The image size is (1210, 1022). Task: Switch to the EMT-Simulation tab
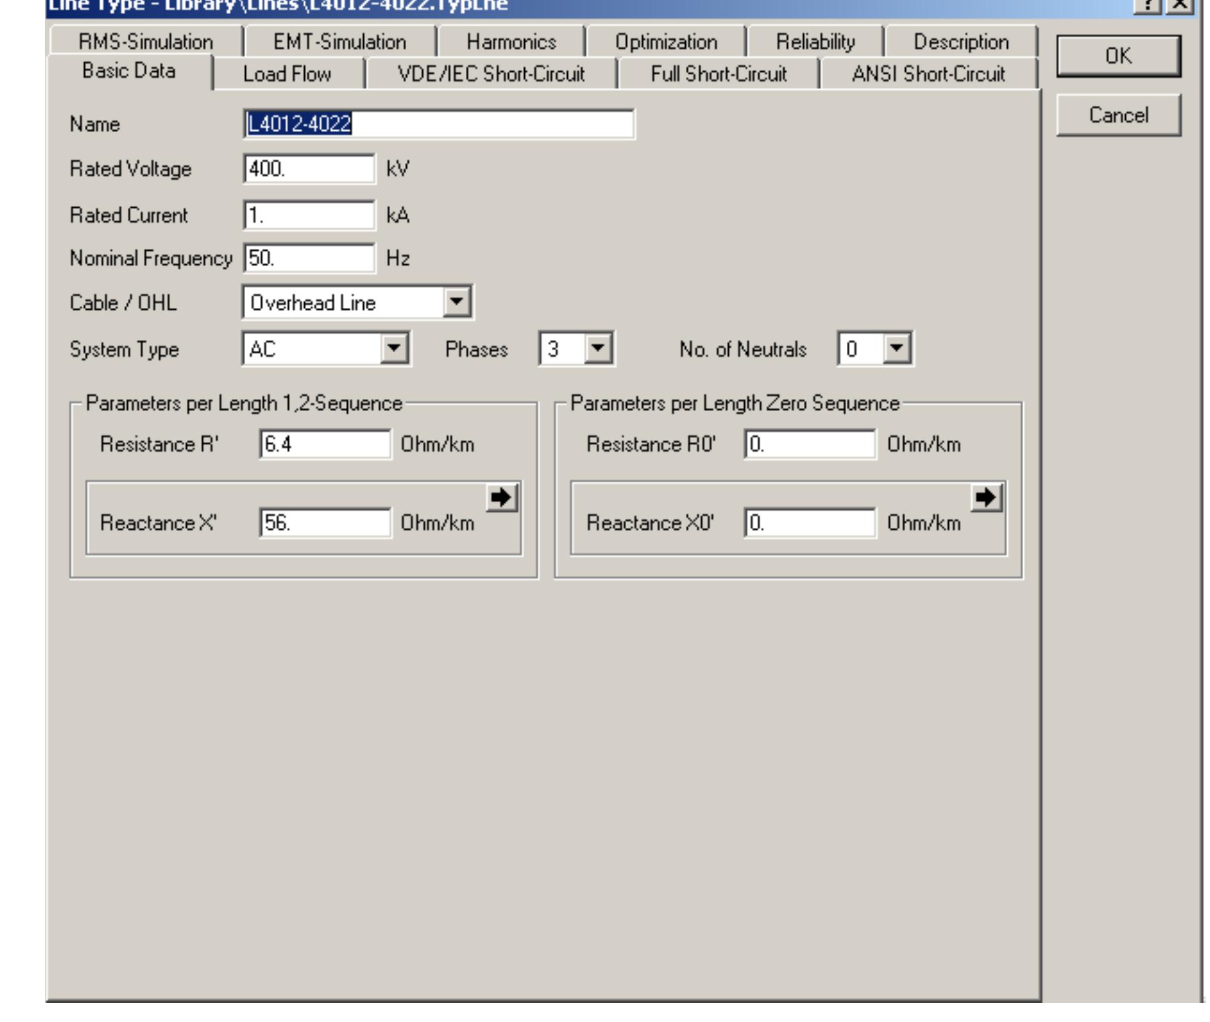coord(339,42)
